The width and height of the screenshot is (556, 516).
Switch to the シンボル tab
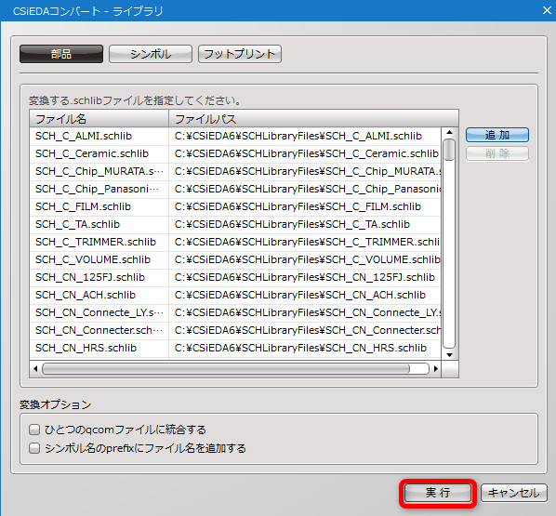pos(151,54)
